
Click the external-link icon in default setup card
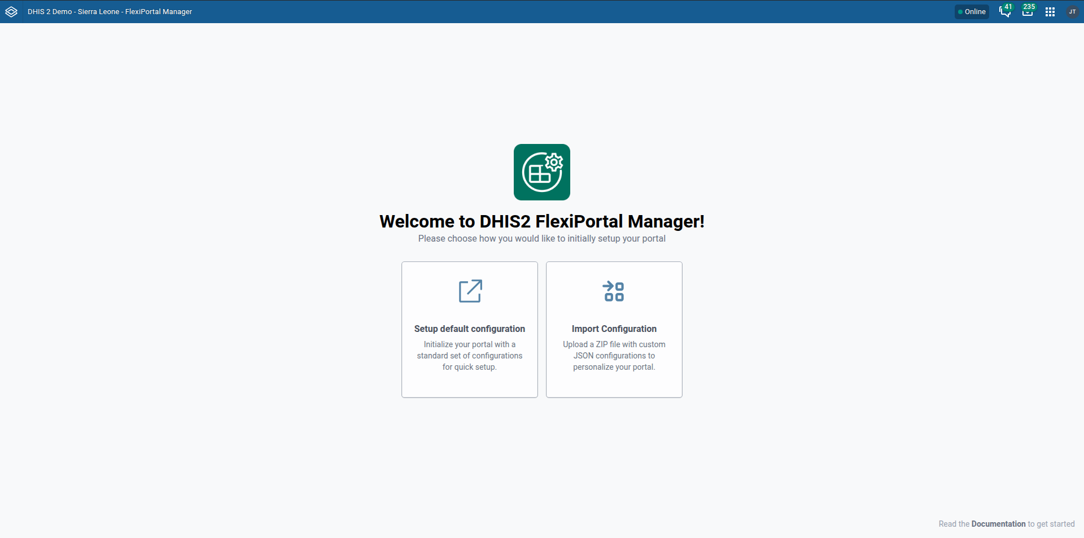pyautogui.click(x=470, y=291)
